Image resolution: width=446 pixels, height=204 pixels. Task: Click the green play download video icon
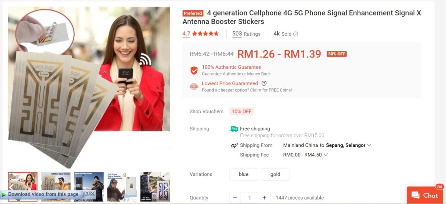4,194
